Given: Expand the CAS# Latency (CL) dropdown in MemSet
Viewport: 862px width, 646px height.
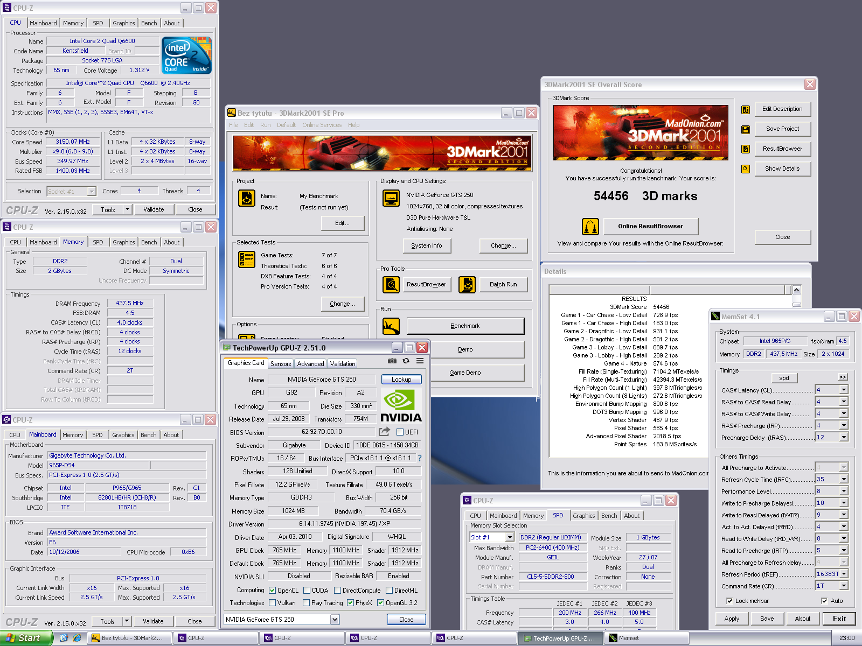Looking at the screenshot, I should [x=844, y=390].
